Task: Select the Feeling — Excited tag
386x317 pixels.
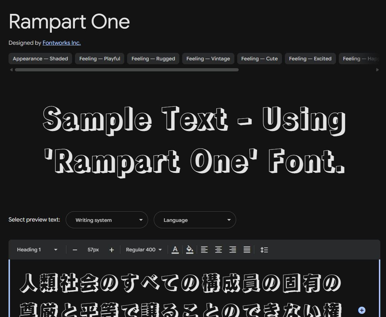Action: tap(310, 59)
